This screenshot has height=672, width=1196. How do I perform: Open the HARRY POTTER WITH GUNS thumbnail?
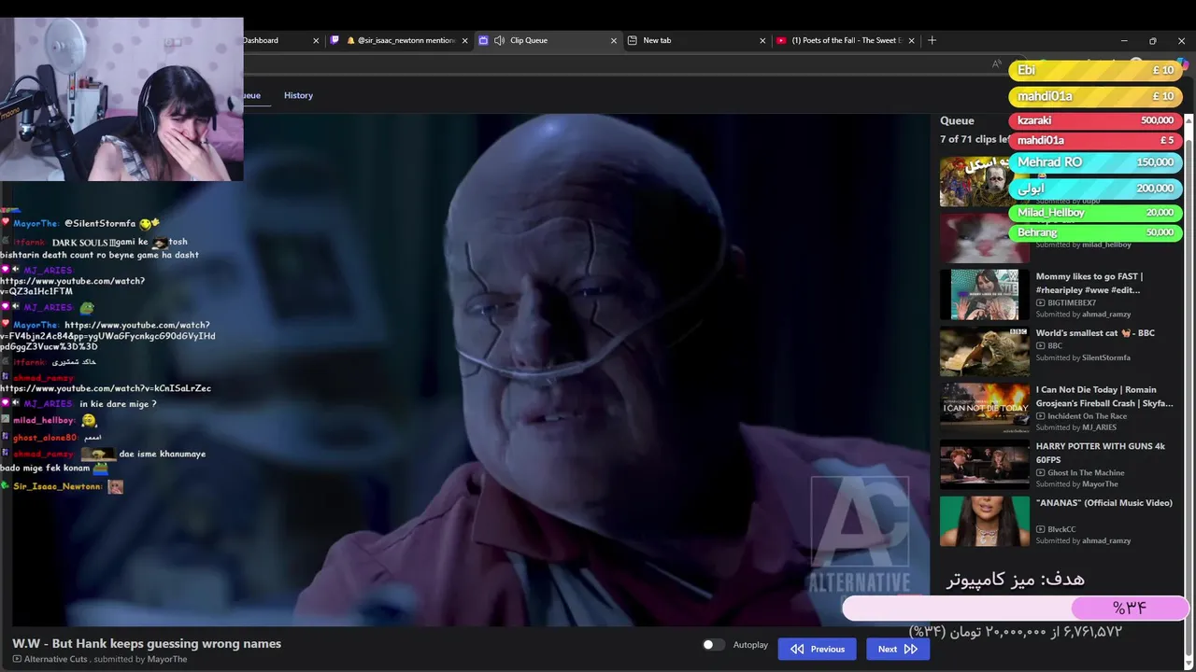point(984,464)
